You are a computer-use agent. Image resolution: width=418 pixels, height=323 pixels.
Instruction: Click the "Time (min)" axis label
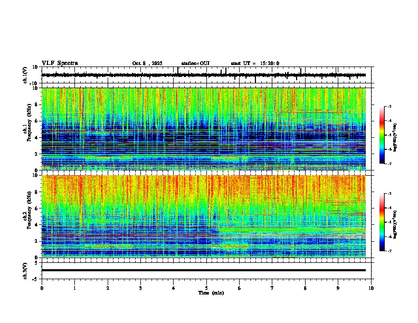tap(211, 293)
